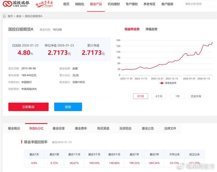Screen dimensions: 217x172
Task: Click 国投白银期货A breadcrumb text
Action: 33,16
